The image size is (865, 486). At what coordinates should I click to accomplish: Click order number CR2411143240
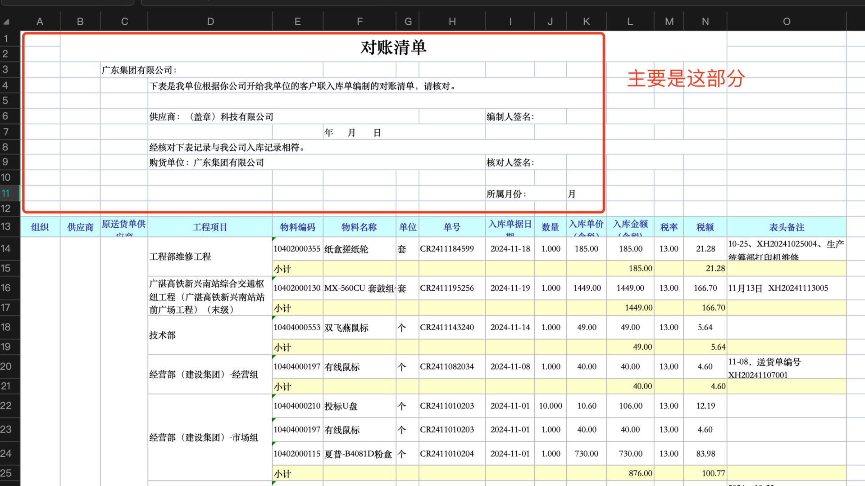452,327
